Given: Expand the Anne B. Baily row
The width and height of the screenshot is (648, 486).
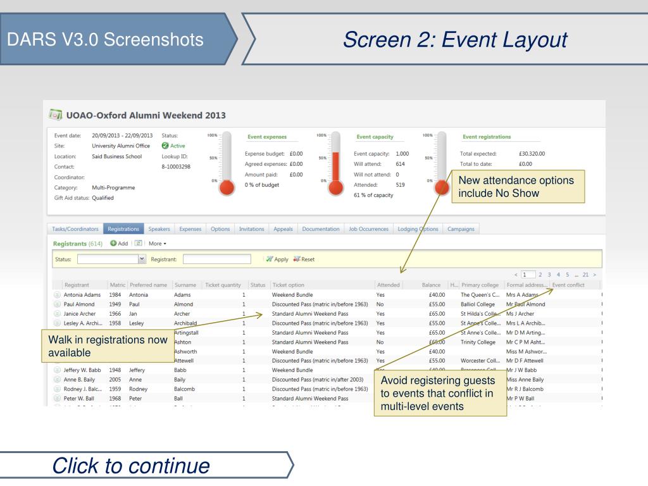Looking at the screenshot, I should click(x=57, y=380).
